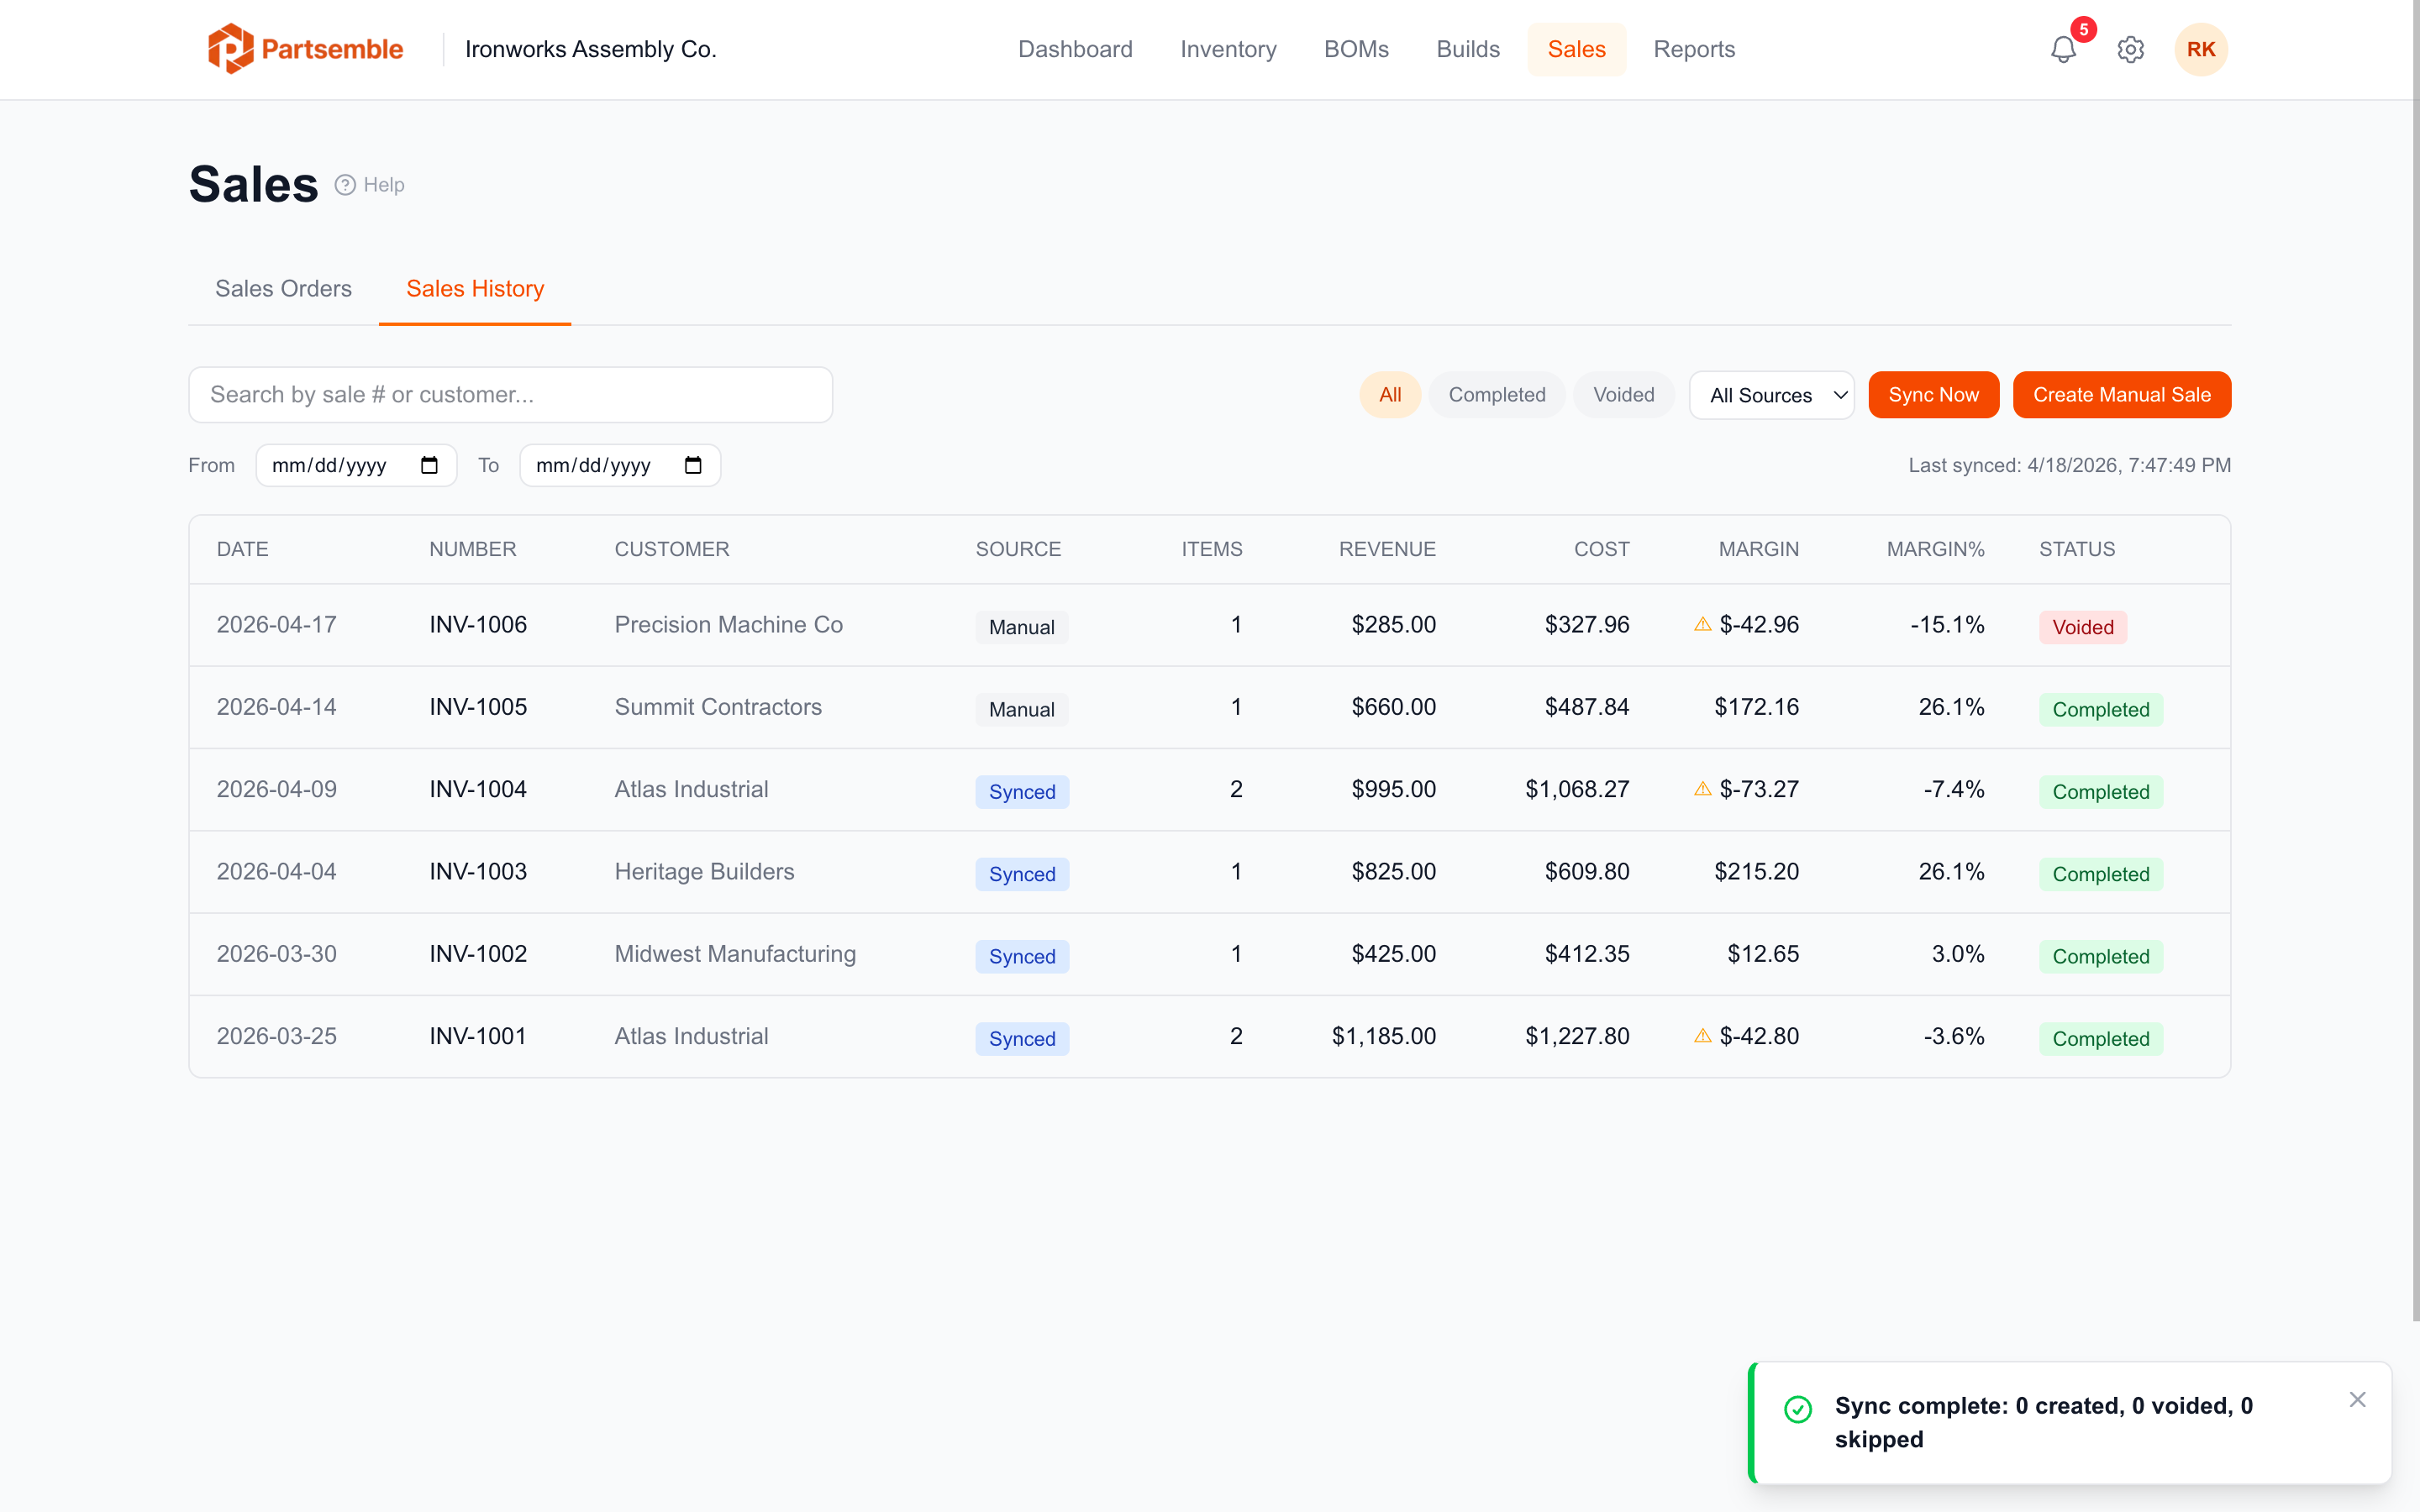This screenshot has width=2420, height=1512.
Task: Filter sales by Completed status
Action: coord(1497,395)
